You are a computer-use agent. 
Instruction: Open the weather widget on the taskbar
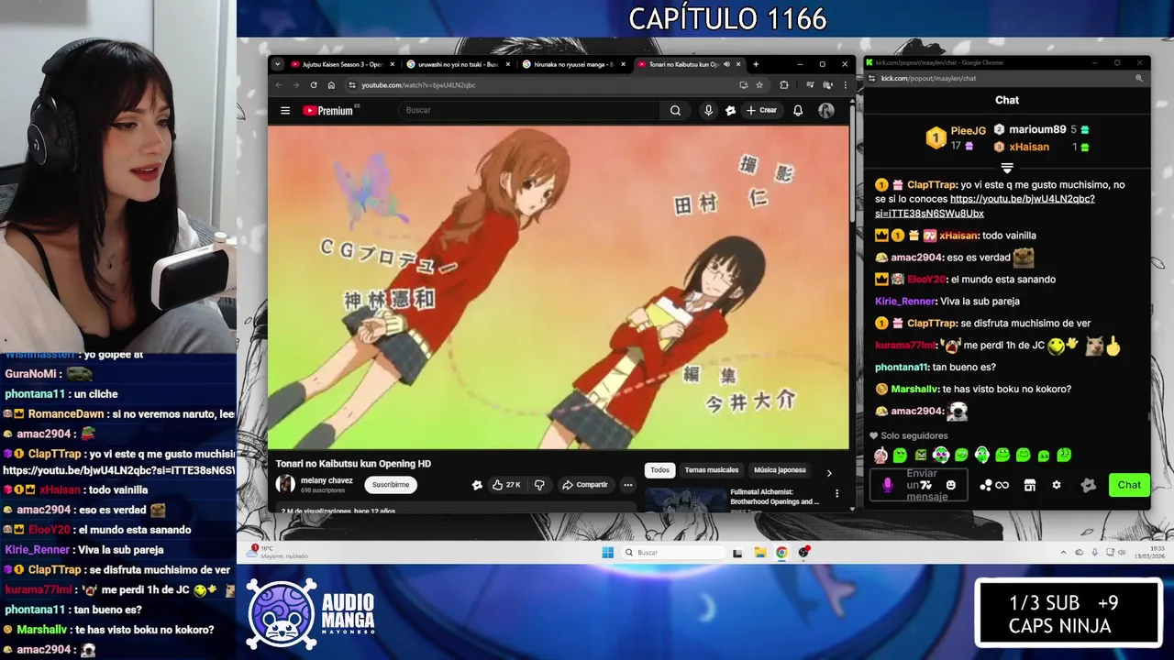tap(277, 552)
